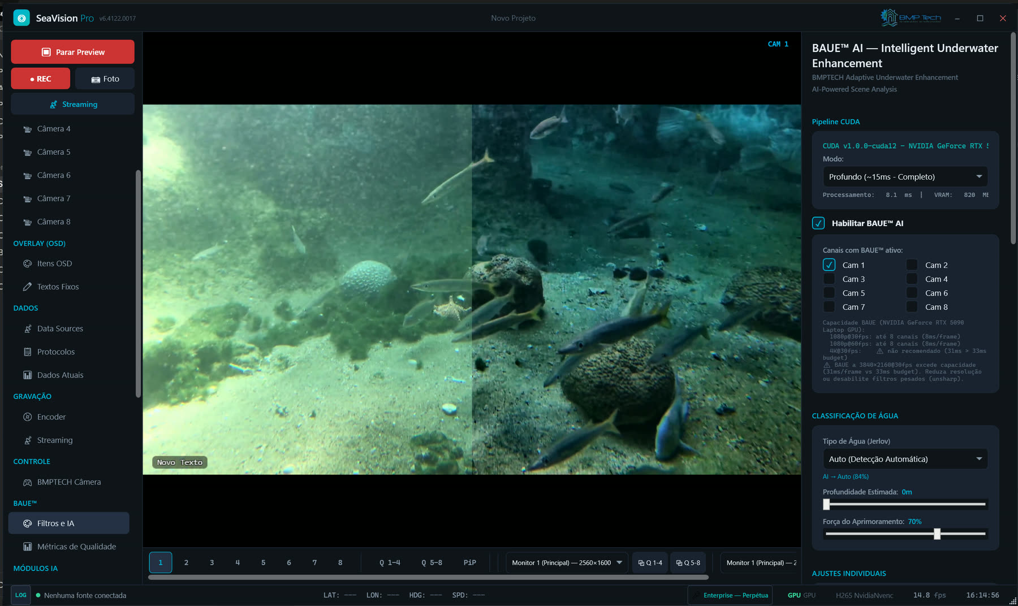This screenshot has height=606, width=1018.
Task: Open the LOG panel button
Action: 21,595
